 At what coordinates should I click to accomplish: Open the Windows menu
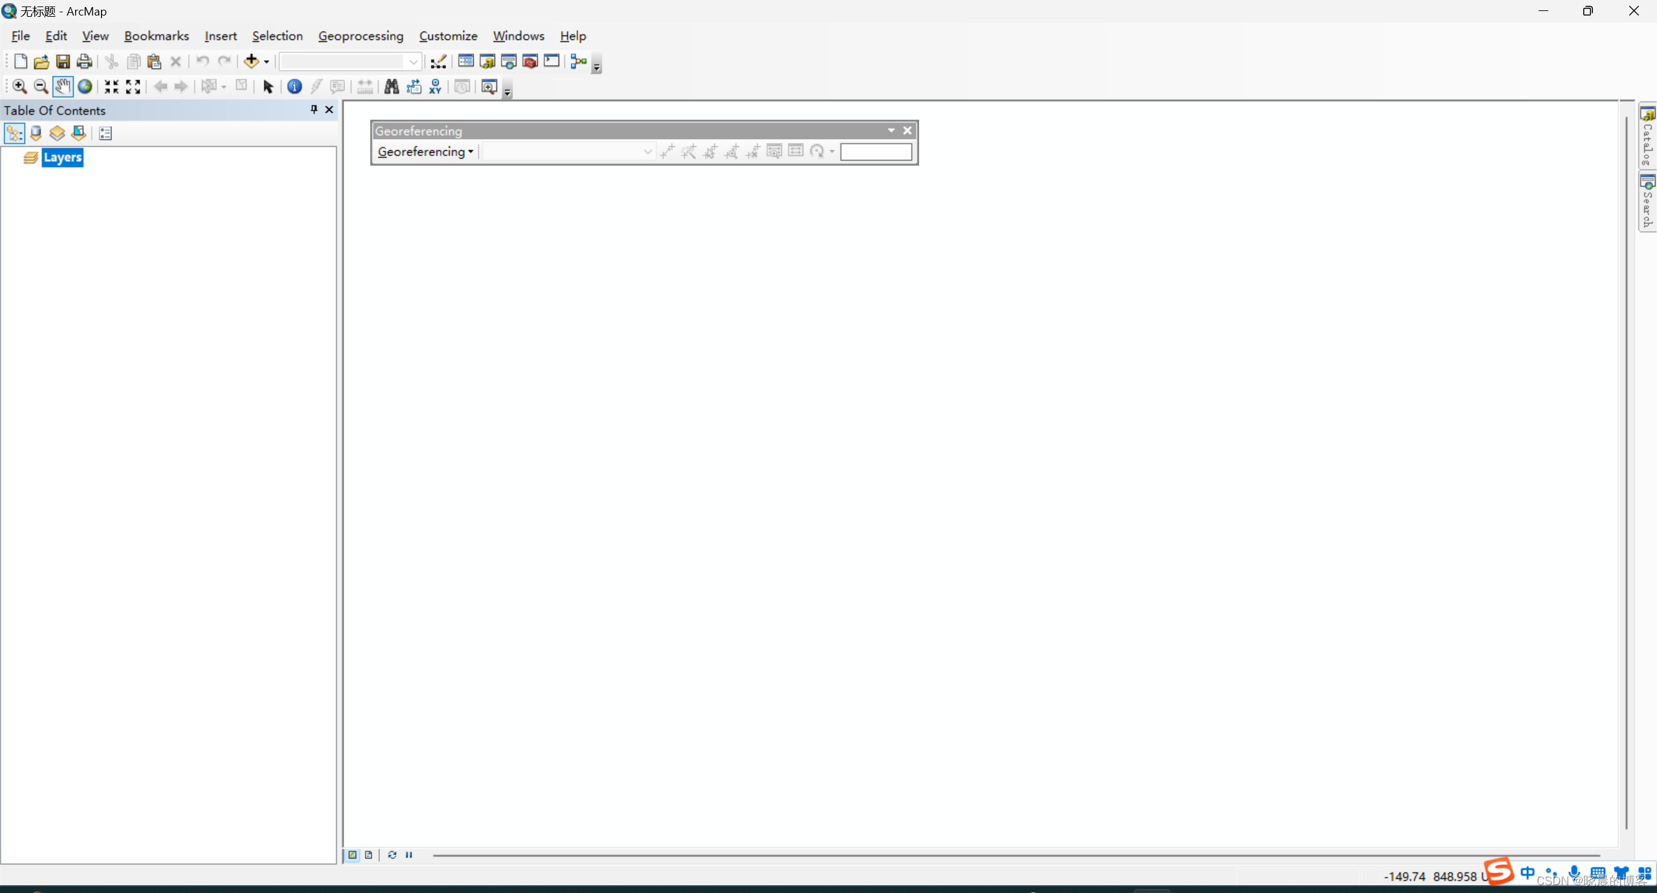[x=518, y=36]
